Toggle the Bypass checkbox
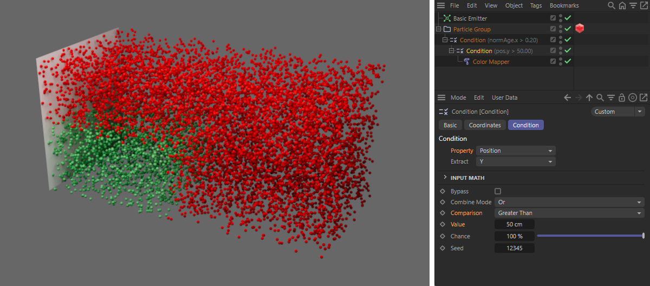The height and width of the screenshot is (286, 650). 498,191
